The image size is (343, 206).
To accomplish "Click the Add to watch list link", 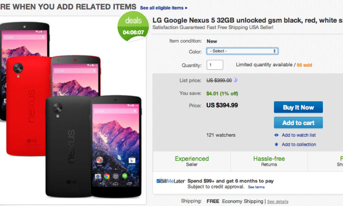I will (299, 135).
